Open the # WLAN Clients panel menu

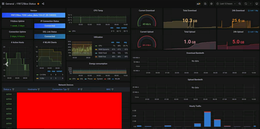click(50, 42)
